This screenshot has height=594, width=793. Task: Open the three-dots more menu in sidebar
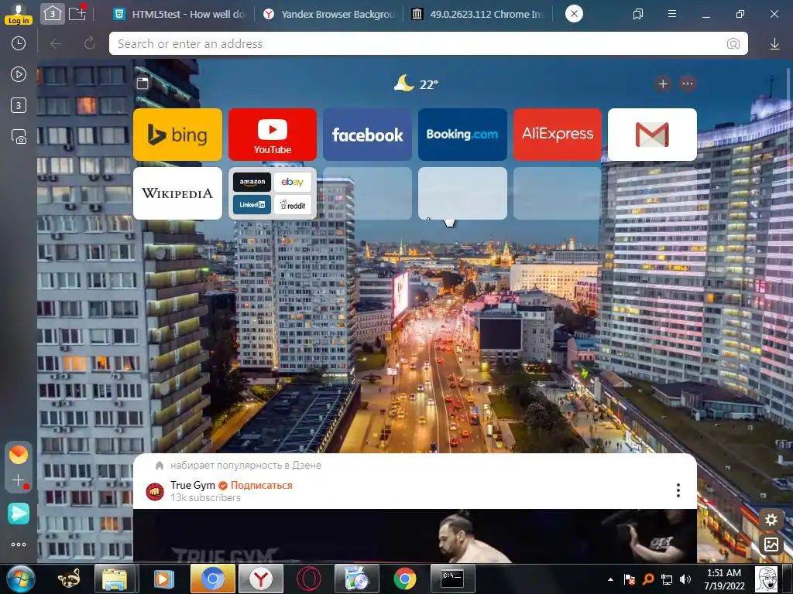(19, 544)
